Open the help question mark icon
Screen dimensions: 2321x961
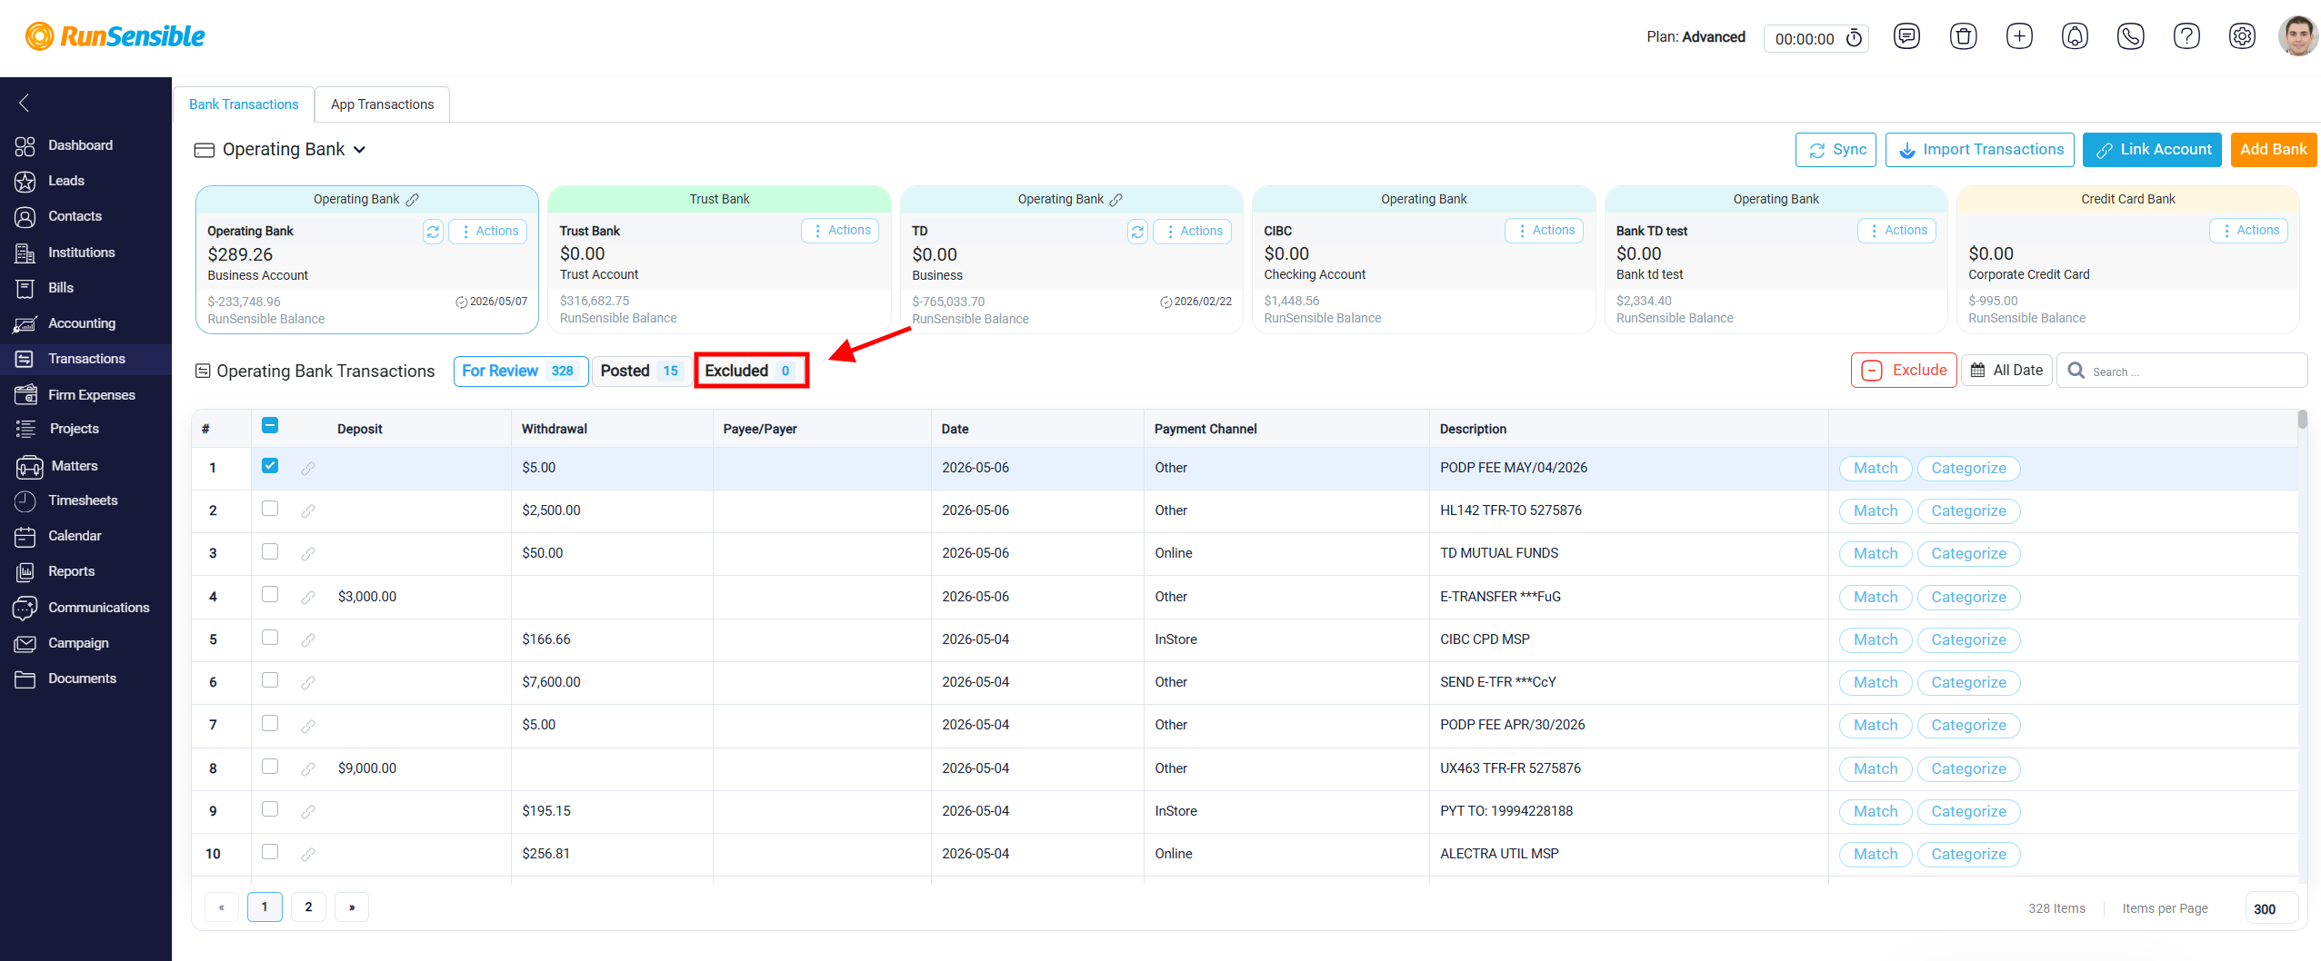click(x=2186, y=36)
